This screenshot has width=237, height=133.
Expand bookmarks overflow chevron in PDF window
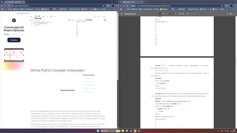coord(234,9)
